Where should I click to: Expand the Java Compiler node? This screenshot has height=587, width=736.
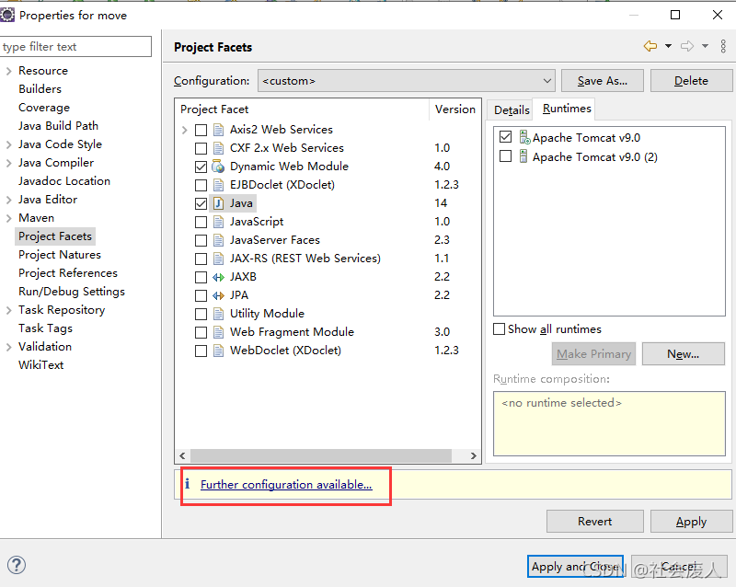point(8,163)
